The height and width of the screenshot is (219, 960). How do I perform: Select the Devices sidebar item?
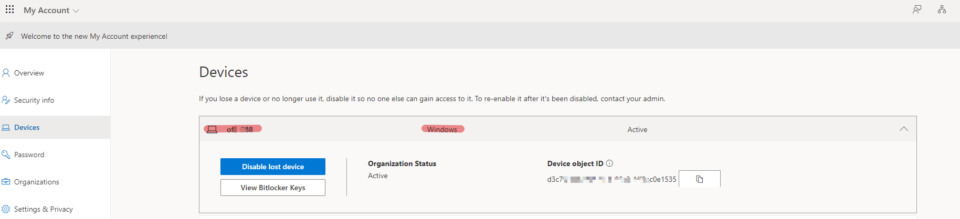(55, 127)
